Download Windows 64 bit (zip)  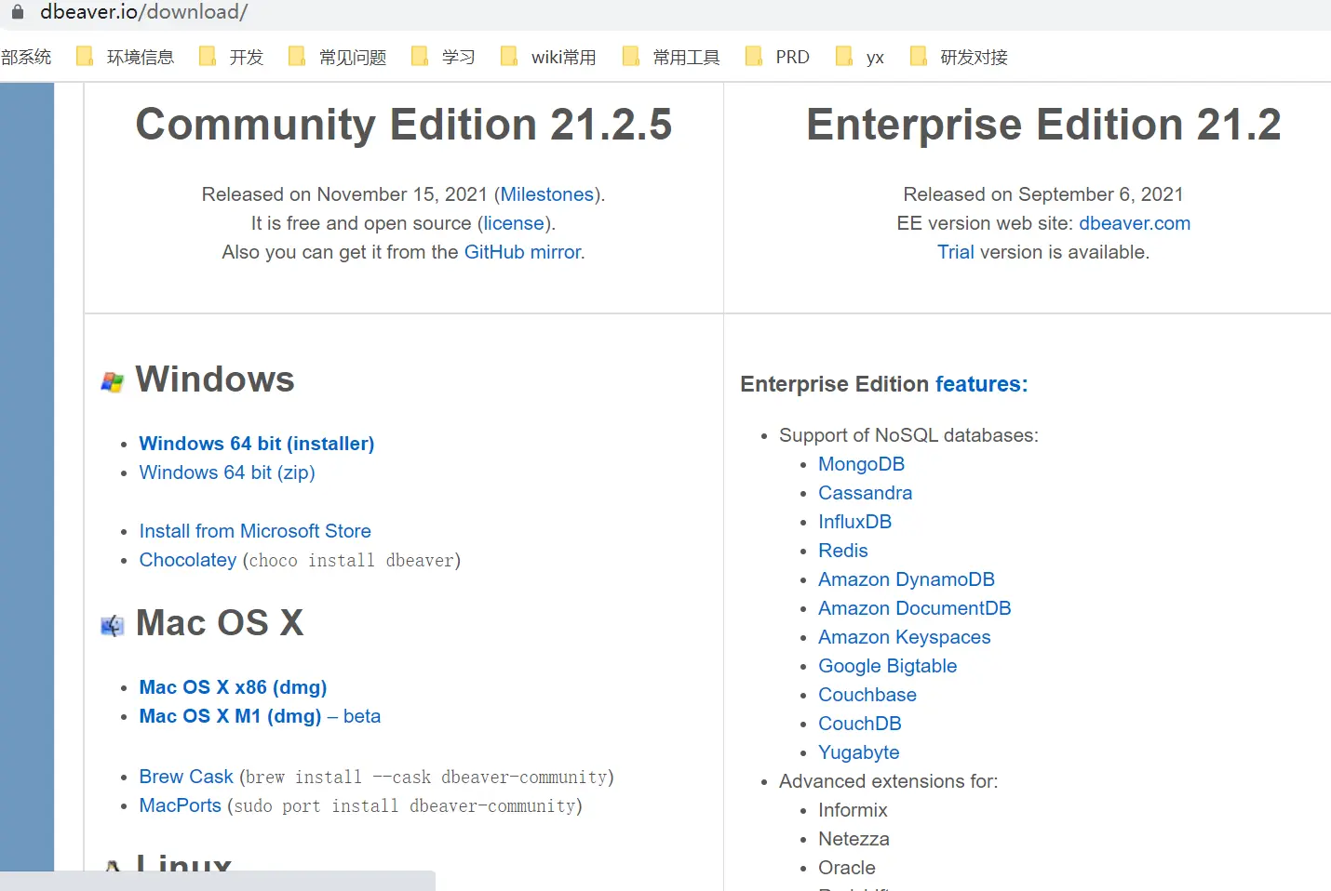click(x=227, y=472)
